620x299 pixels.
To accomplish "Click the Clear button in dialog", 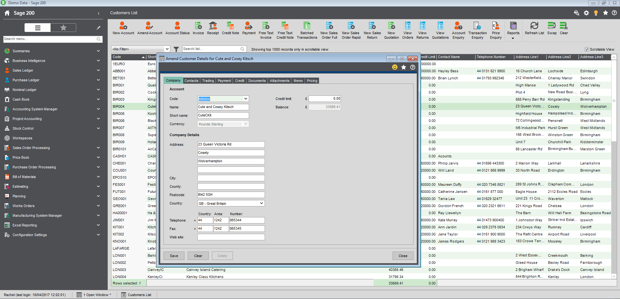I will (198, 256).
